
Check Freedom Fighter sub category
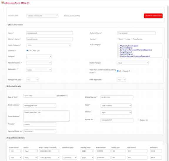click(x=119, y=48)
